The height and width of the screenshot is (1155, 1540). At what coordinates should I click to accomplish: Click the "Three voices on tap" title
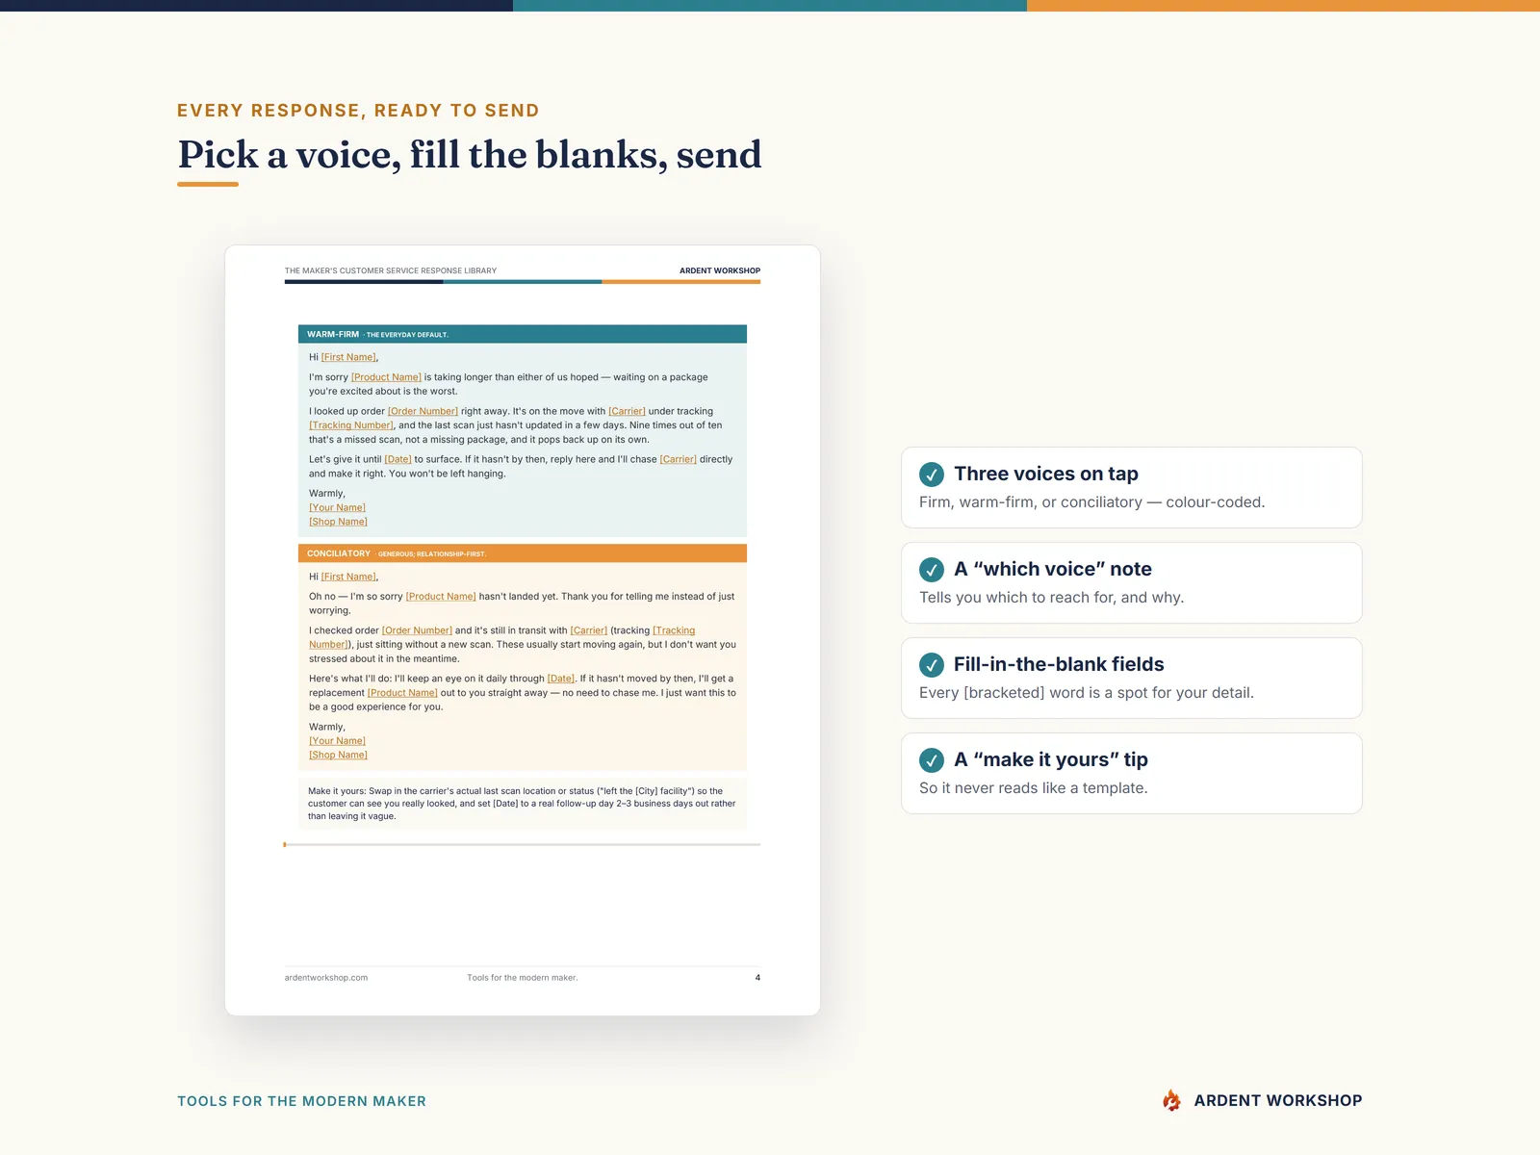click(x=1046, y=474)
